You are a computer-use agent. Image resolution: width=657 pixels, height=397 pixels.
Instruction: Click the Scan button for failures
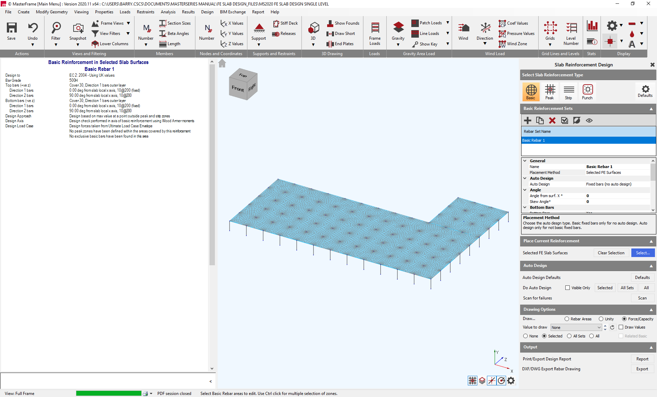click(x=642, y=298)
